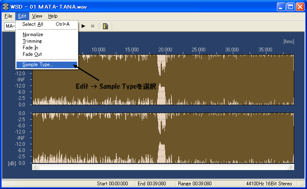Choose Normalize from the Edit menu

47,35
